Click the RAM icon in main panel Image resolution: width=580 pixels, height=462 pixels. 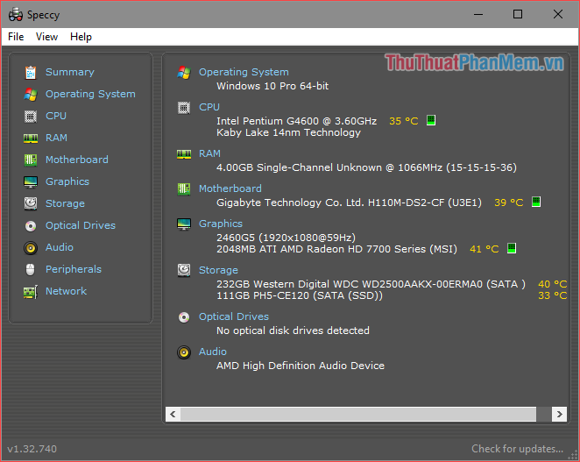click(184, 154)
